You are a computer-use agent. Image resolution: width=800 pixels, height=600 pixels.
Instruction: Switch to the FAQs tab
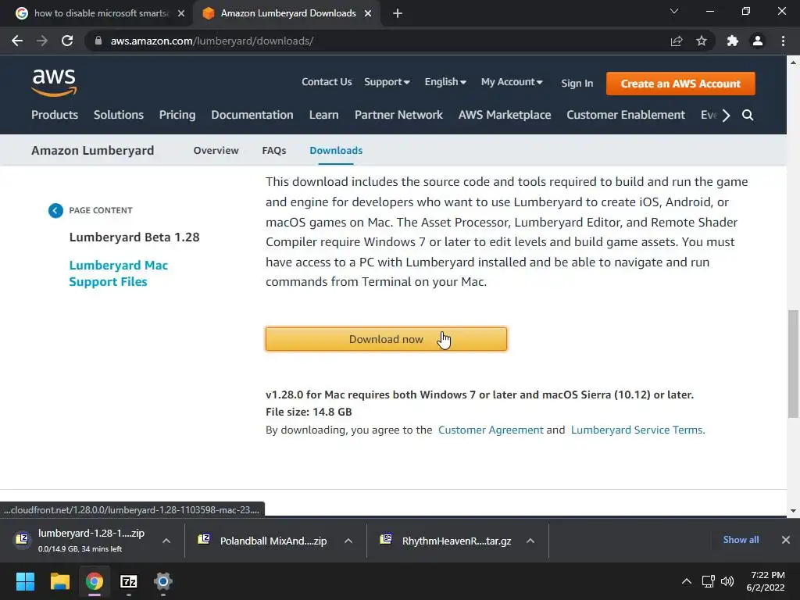pyautogui.click(x=274, y=151)
